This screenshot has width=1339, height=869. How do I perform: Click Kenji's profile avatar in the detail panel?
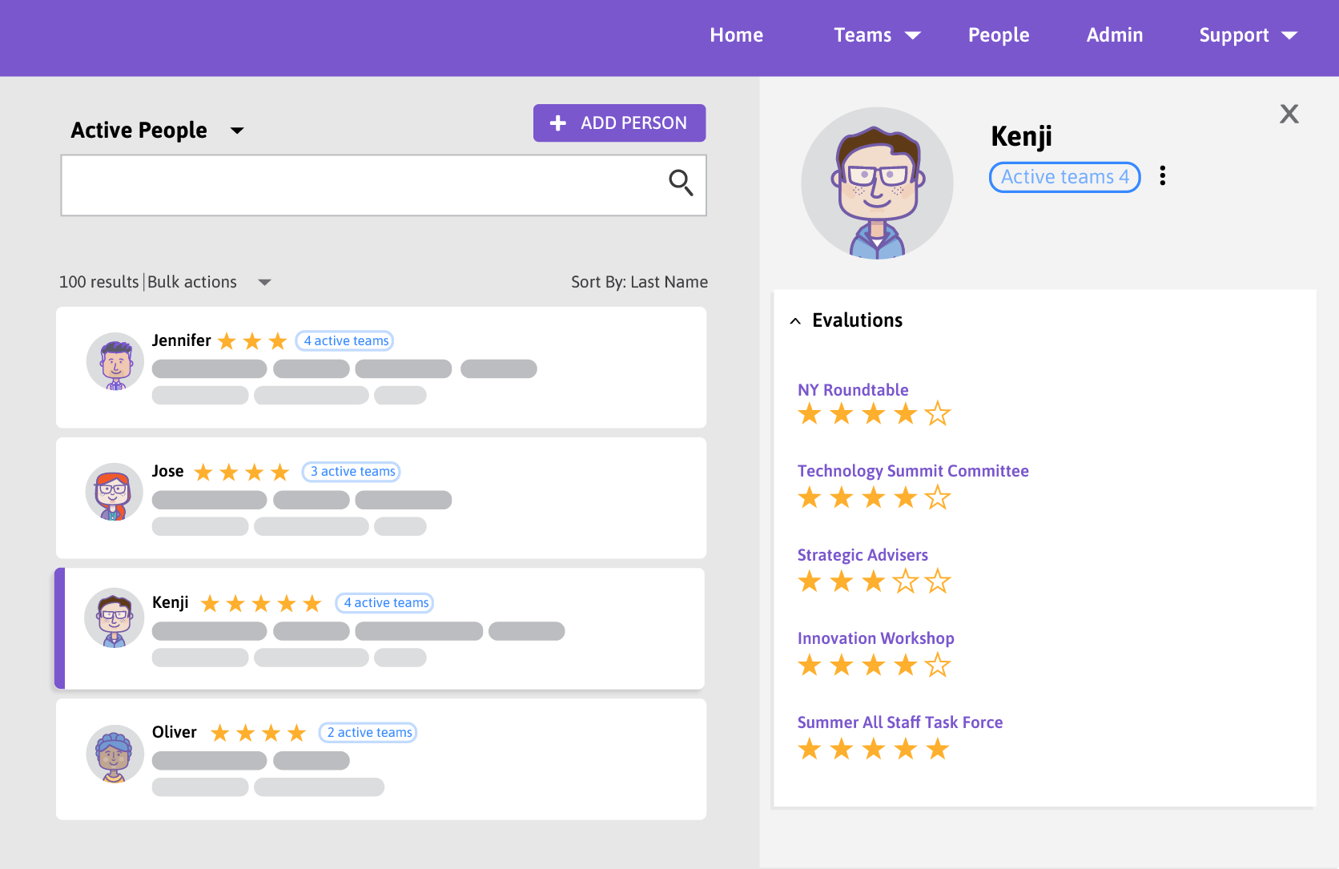(877, 183)
